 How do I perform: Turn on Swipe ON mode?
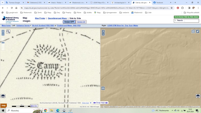point(81,22)
